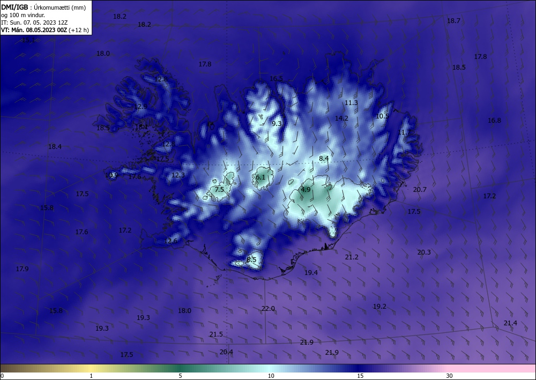Select the 9.3 value label

277,124
